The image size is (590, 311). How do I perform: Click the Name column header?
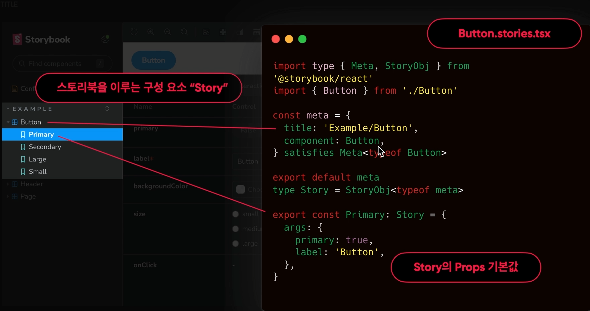click(143, 106)
